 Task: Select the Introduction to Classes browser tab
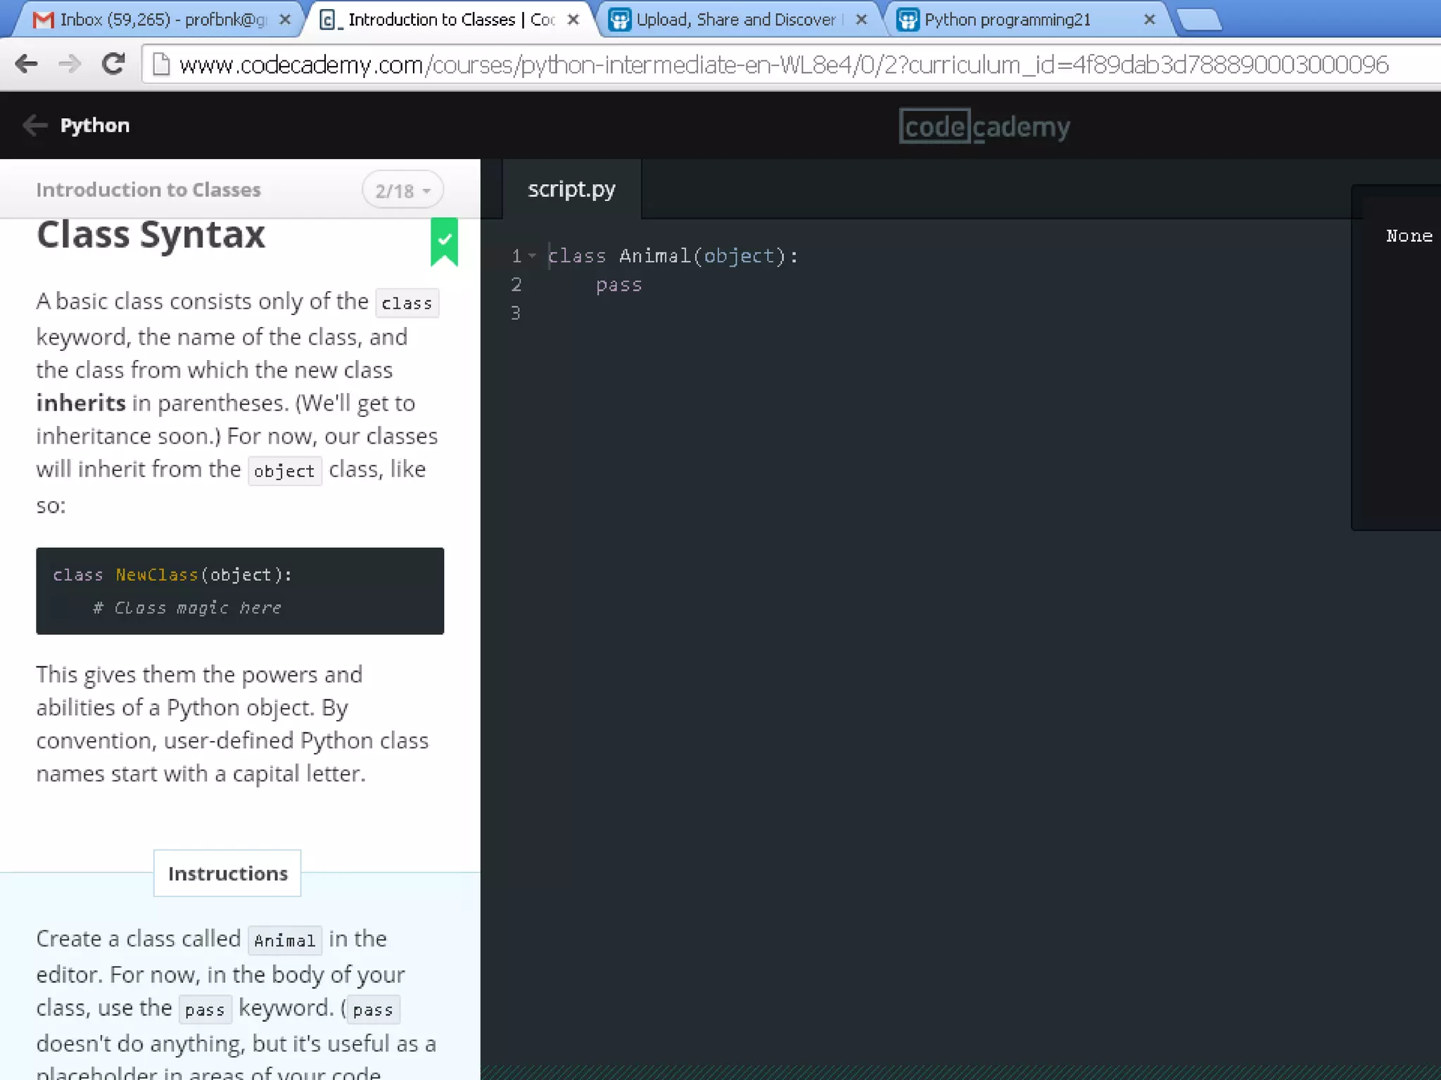pyautogui.click(x=452, y=20)
